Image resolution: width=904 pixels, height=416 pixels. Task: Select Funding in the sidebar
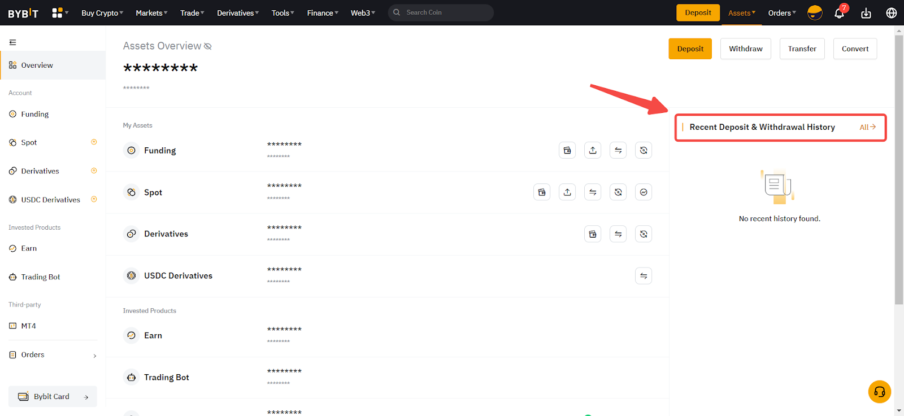click(35, 114)
